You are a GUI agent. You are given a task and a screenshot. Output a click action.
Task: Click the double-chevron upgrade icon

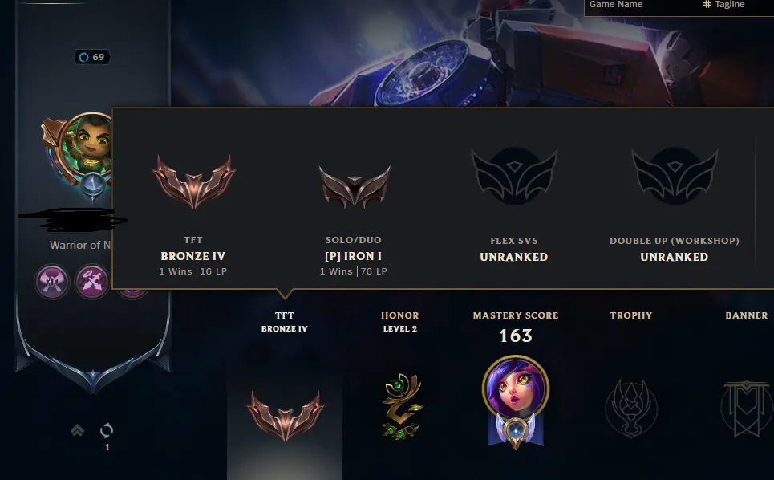[x=77, y=430]
